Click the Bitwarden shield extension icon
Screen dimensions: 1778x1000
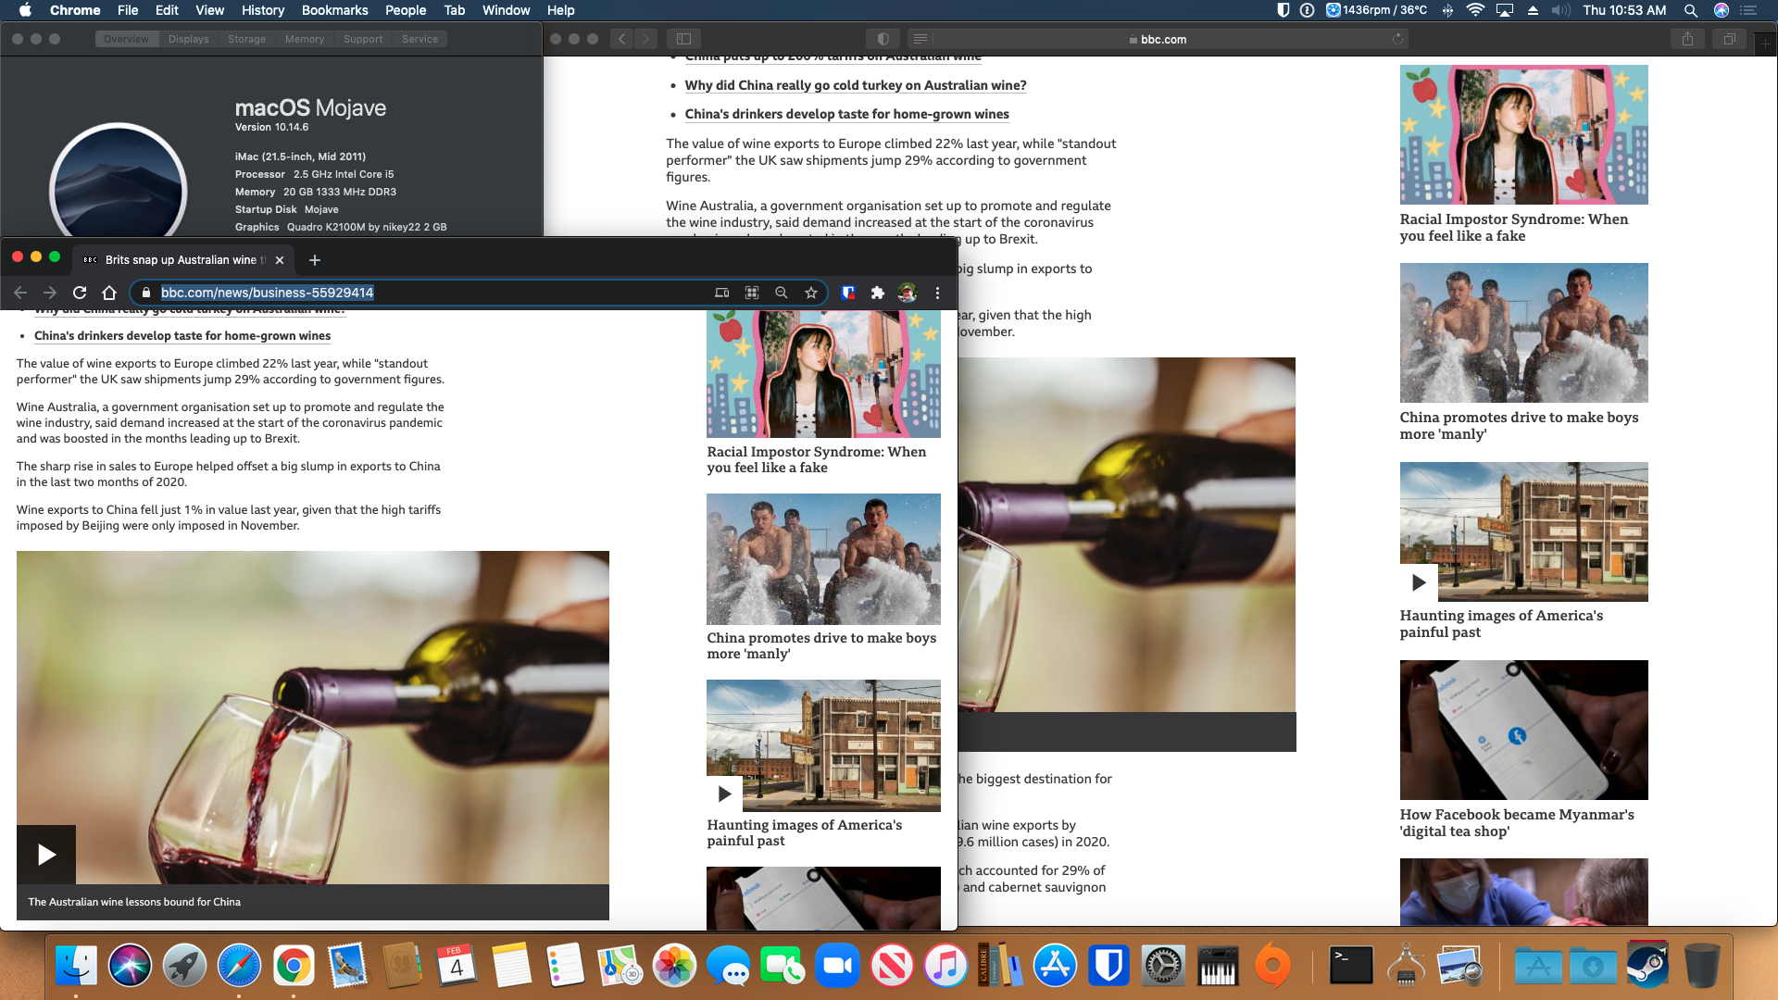coord(847,293)
